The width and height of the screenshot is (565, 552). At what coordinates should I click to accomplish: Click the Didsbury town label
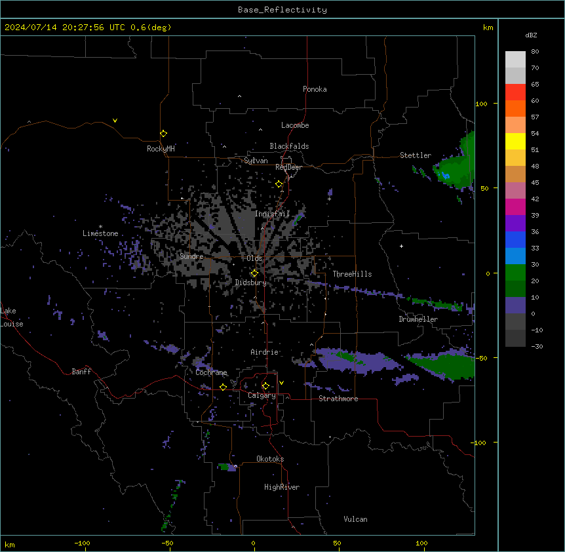(x=251, y=283)
